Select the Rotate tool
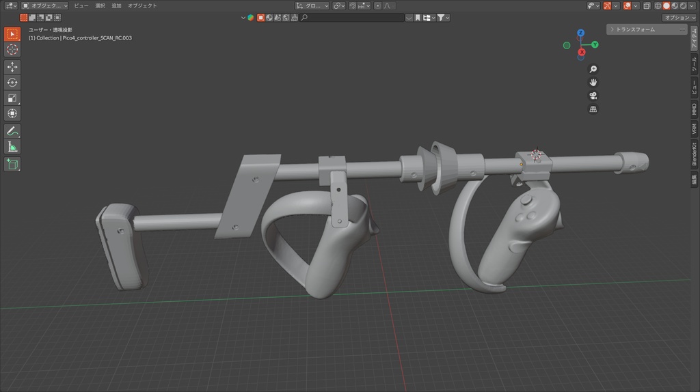This screenshot has width=700, height=392. 12,83
